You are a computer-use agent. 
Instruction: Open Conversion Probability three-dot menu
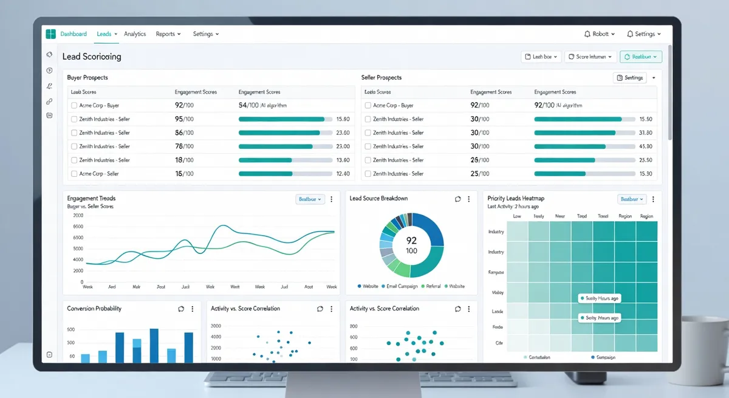point(193,309)
